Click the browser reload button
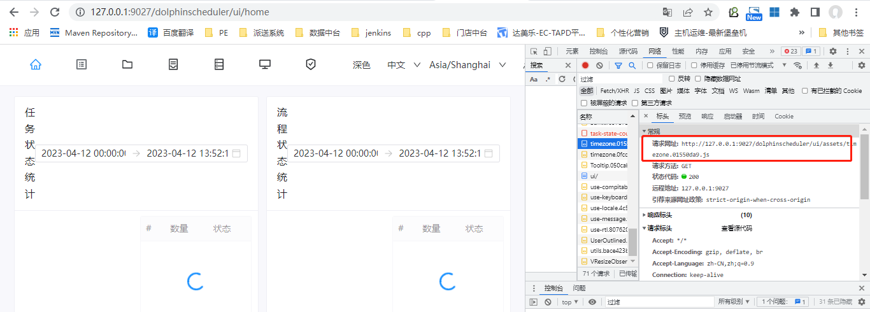870x312 pixels. tap(55, 12)
